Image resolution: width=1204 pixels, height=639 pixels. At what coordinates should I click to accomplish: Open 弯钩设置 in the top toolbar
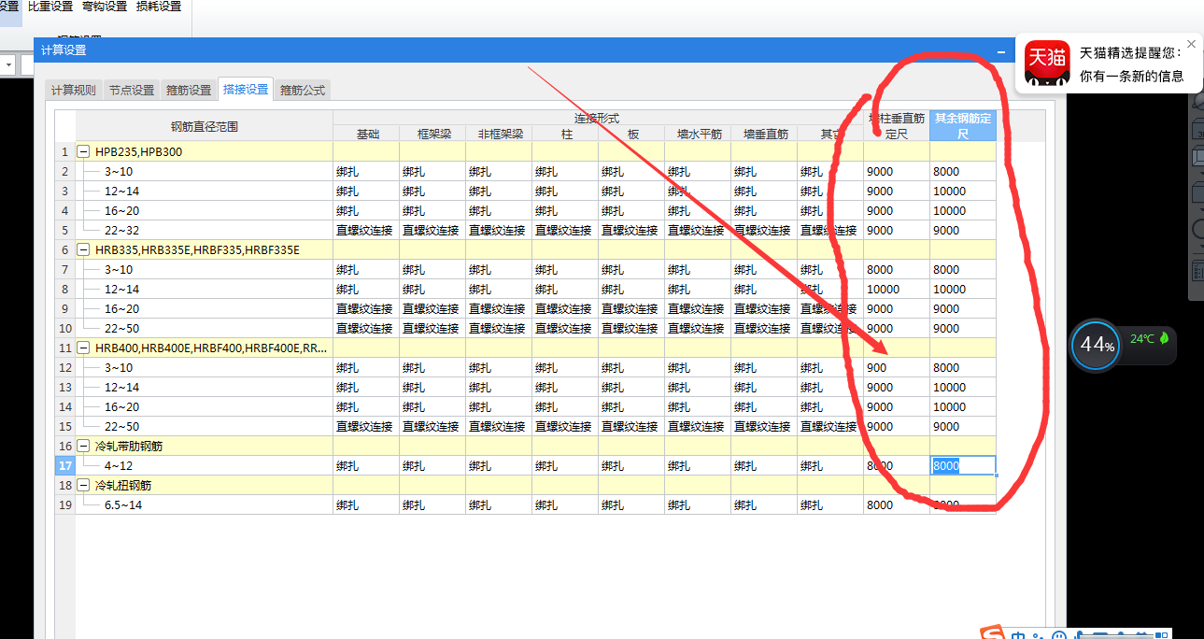click(x=105, y=7)
